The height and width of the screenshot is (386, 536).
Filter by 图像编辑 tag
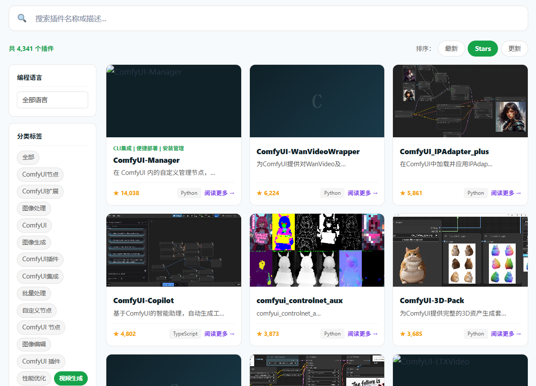(x=34, y=345)
